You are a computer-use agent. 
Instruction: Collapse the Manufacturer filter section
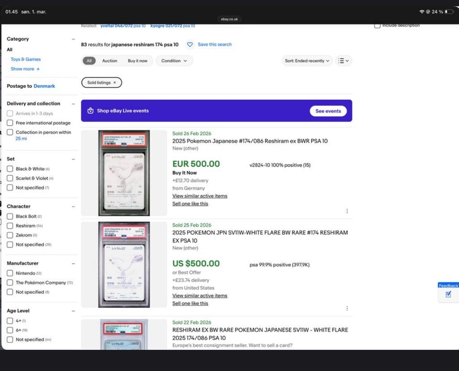click(73, 264)
